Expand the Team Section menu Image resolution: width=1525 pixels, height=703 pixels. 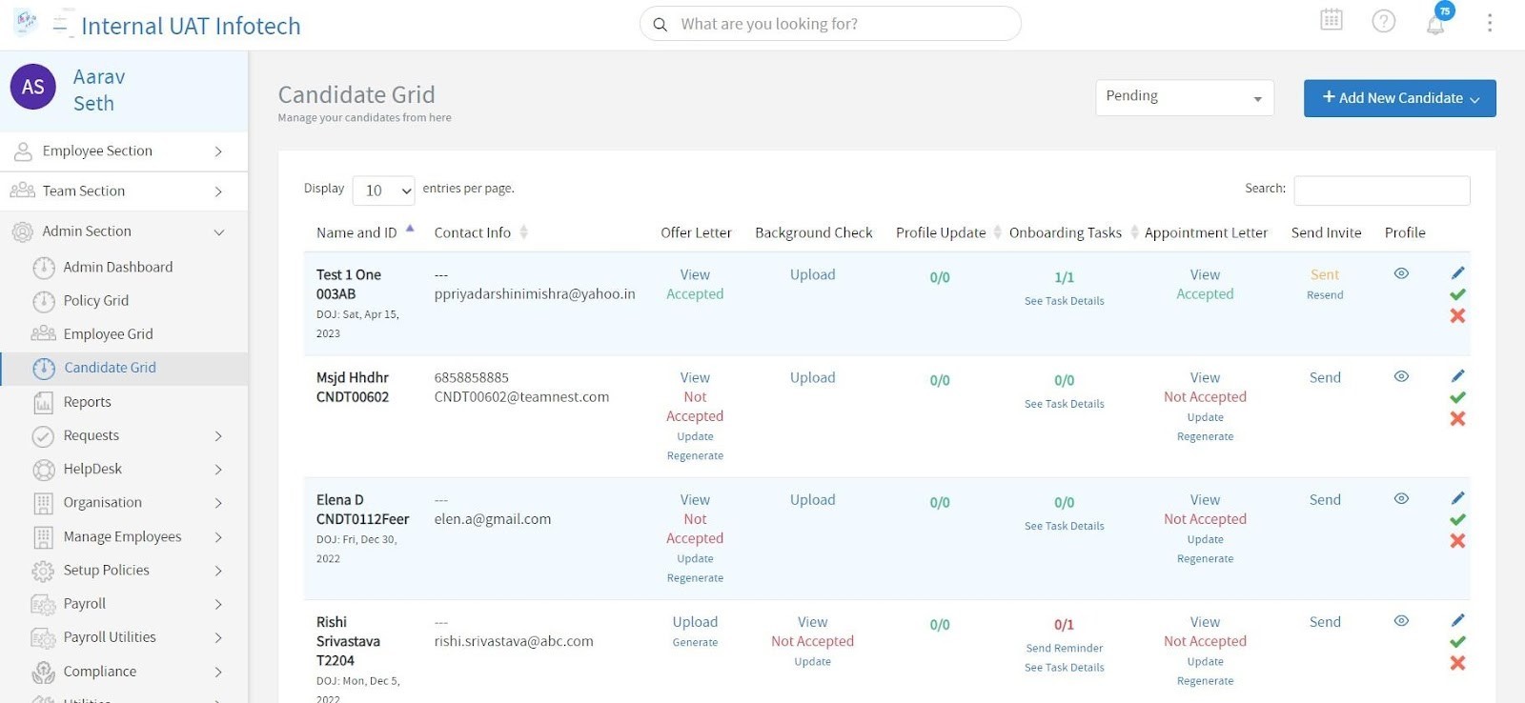(124, 191)
